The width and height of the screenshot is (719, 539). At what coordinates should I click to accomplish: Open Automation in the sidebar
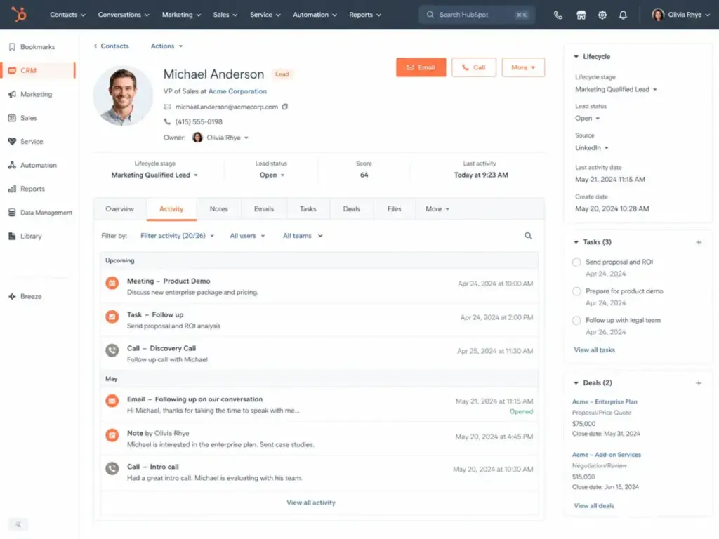tap(38, 165)
